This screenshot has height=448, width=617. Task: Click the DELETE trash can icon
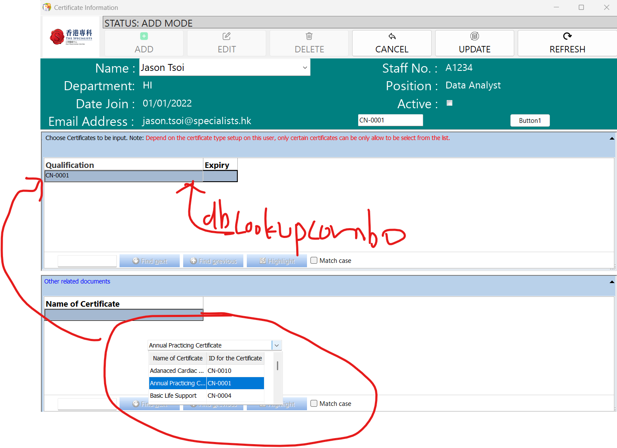tap(309, 37)
